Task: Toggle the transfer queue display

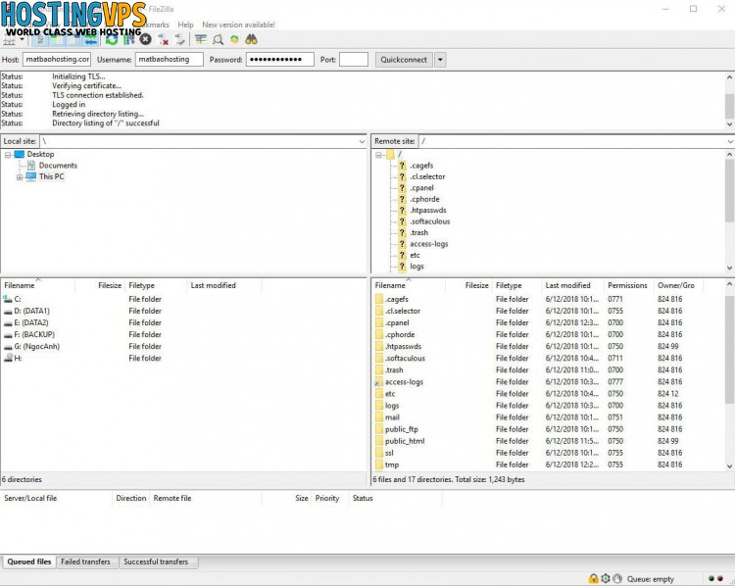Action: (91, 39)
